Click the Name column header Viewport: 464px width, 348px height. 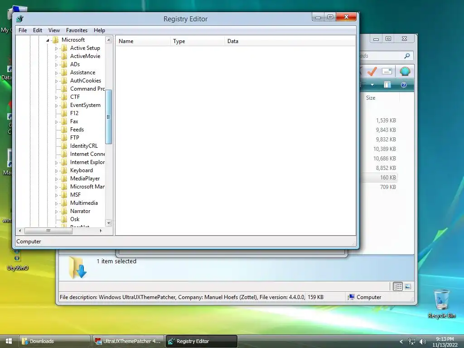[x=143, y=41]
